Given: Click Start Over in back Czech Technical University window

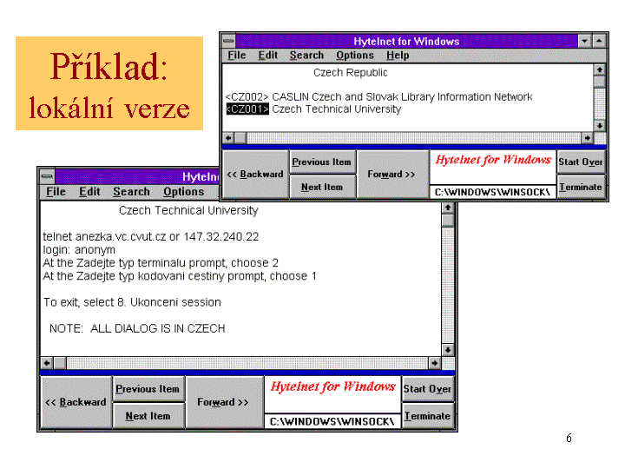Looking at the screenshot, I should tap(427, 389).
